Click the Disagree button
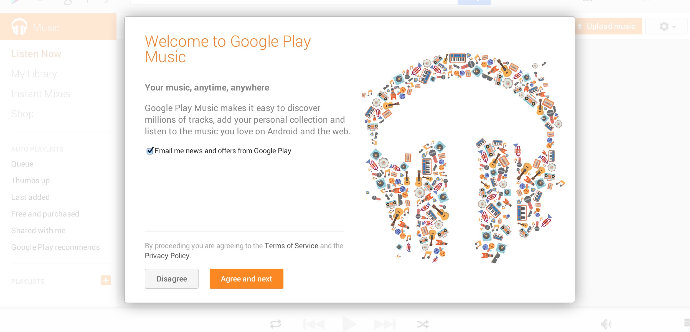This screenshot has width=690, height=332. click(x=171, y=279)
